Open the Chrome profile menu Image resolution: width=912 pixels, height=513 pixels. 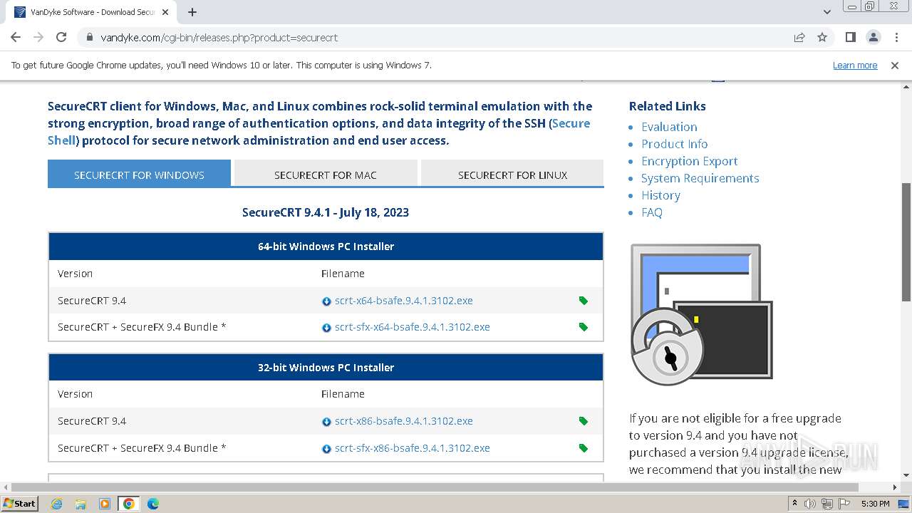(873, 37)
